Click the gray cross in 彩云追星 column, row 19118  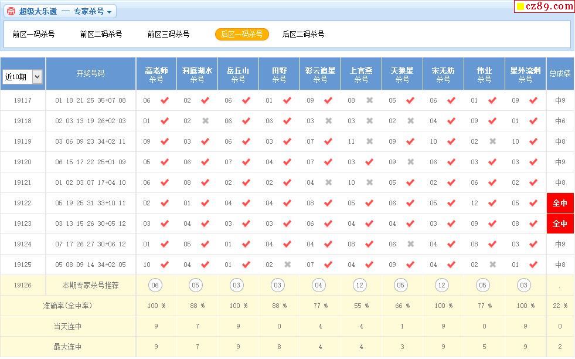(329, 121)
